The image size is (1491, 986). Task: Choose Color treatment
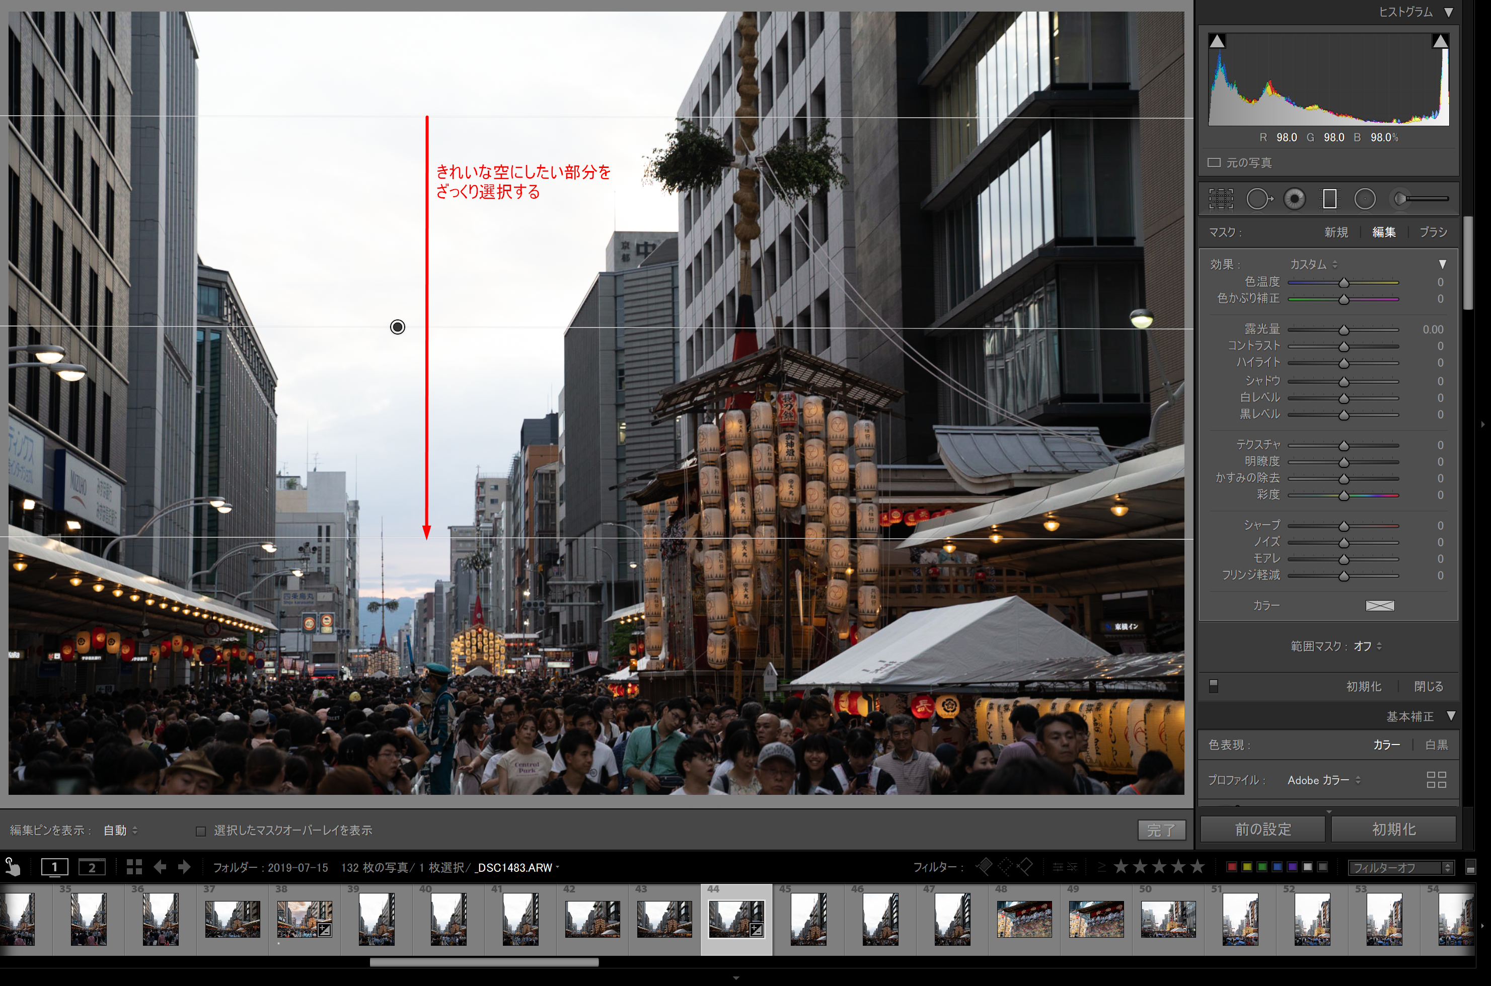(1387, 745)
